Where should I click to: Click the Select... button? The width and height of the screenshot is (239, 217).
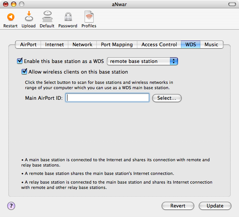tap(167, 98)
